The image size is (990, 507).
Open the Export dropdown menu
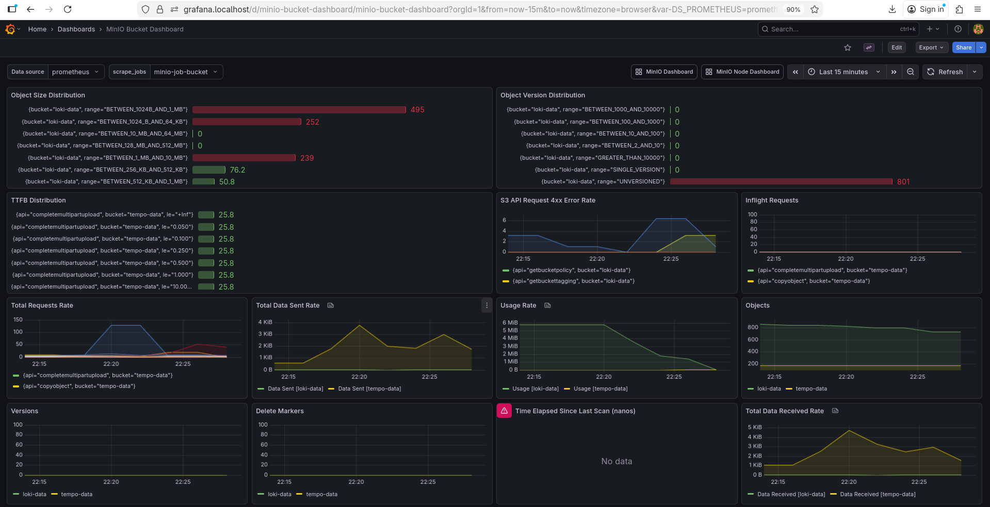[x=931, y=47]
